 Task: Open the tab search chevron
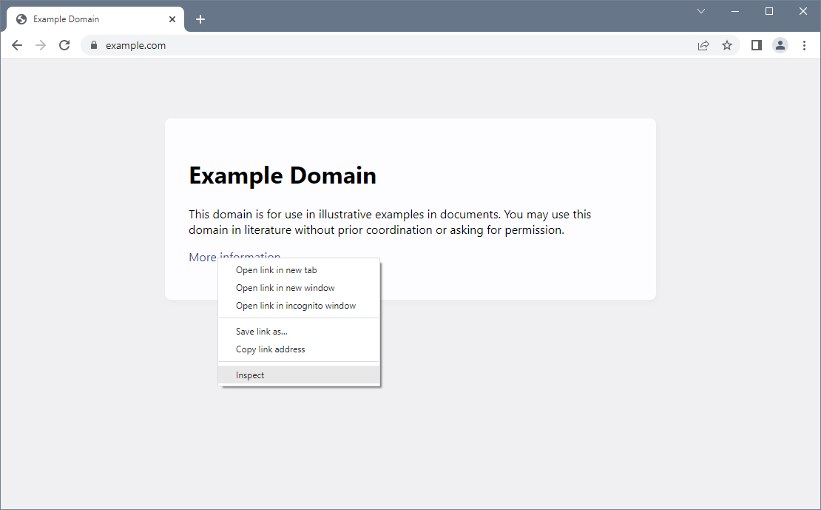701,11
